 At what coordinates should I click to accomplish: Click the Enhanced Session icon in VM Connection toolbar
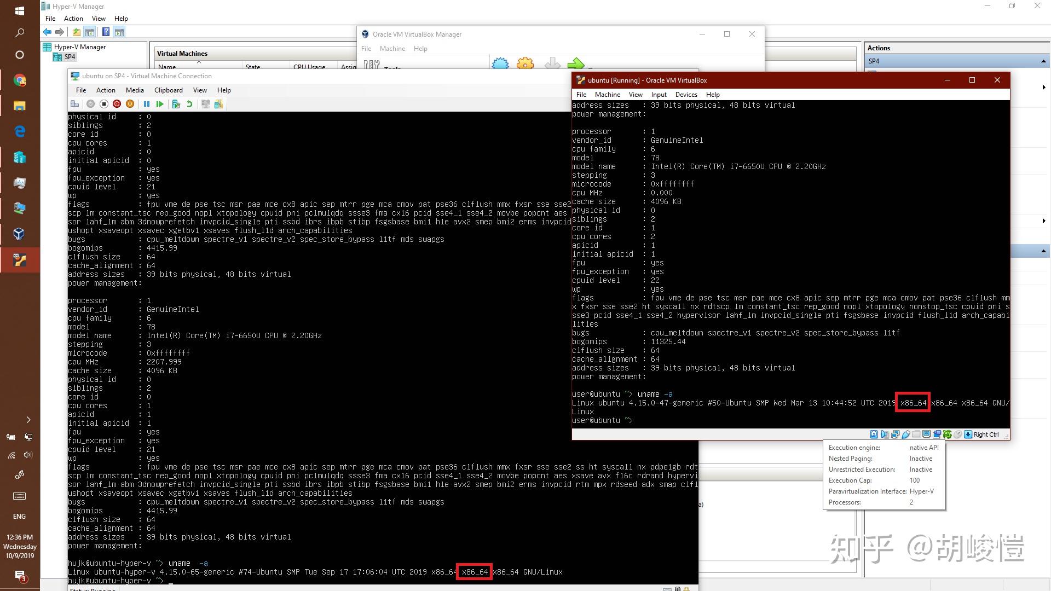[206, 104]
